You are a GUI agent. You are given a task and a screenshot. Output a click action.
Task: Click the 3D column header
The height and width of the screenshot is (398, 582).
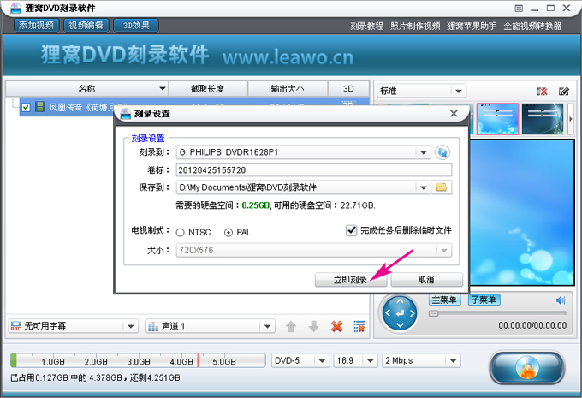(348, 89)
